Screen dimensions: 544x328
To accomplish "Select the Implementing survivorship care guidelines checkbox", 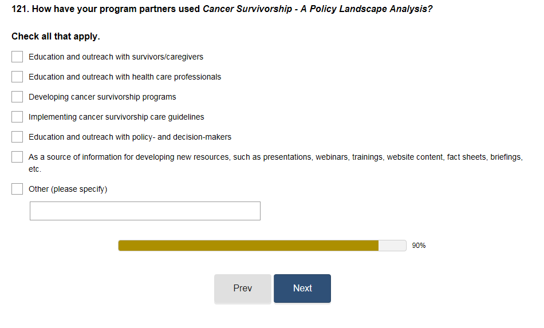I will [x=17, y=117].
